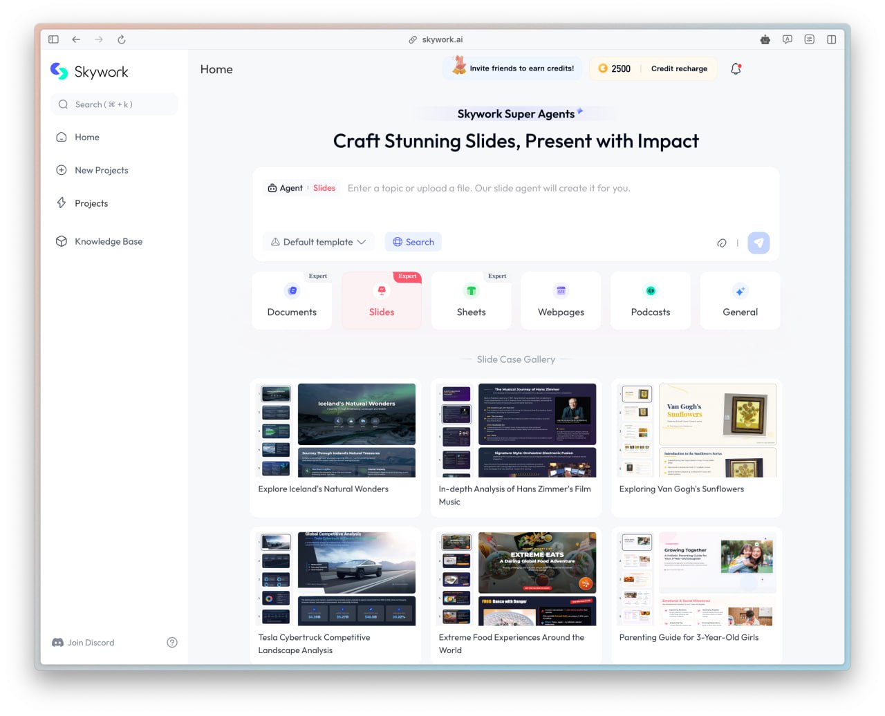Screen dimensions: 885x716
Task: Click the send arrow button
Action: pos(758,243)
